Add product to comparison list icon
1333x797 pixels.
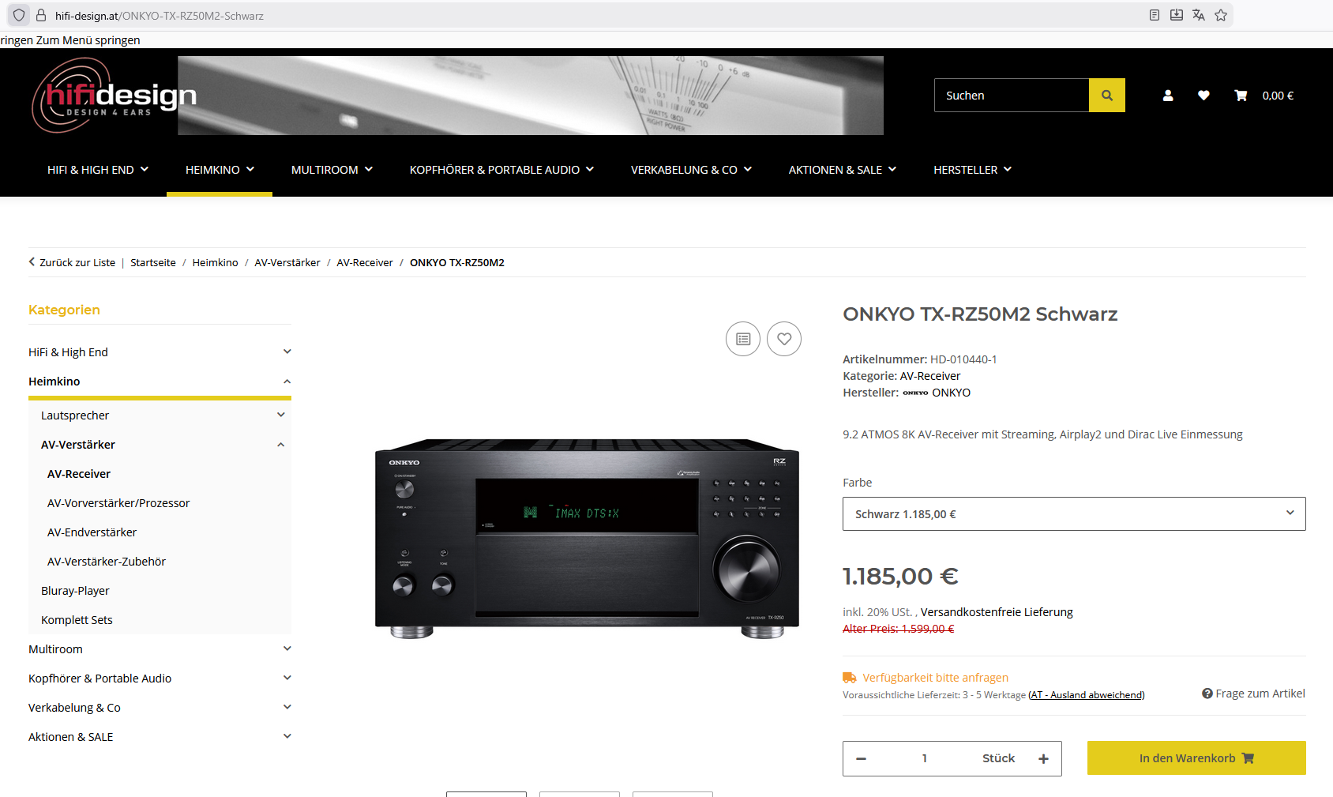pyautogui.click(x=742, y=339)
